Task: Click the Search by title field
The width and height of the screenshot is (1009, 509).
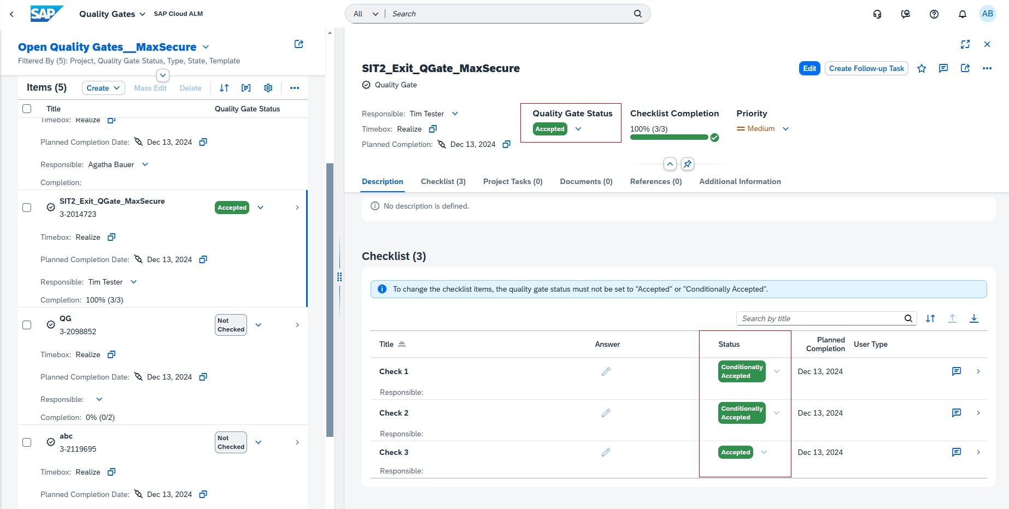Action: (x=820, y=318)
